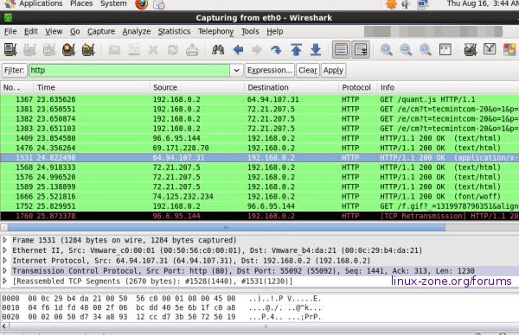Expand the Internet Protocol section
The height and width of the screenshot is (335, 519).
tap(5, 261)
